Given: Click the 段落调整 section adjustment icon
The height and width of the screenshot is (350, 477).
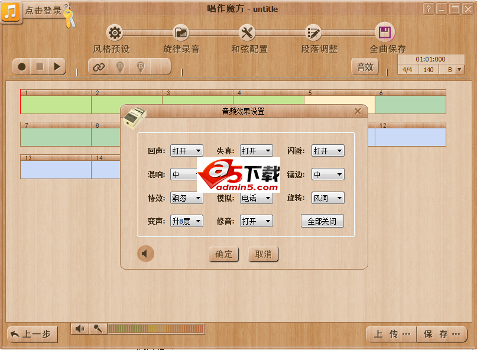Looking at the screenshot, I should pyautogui.click(x=313, y=34).
